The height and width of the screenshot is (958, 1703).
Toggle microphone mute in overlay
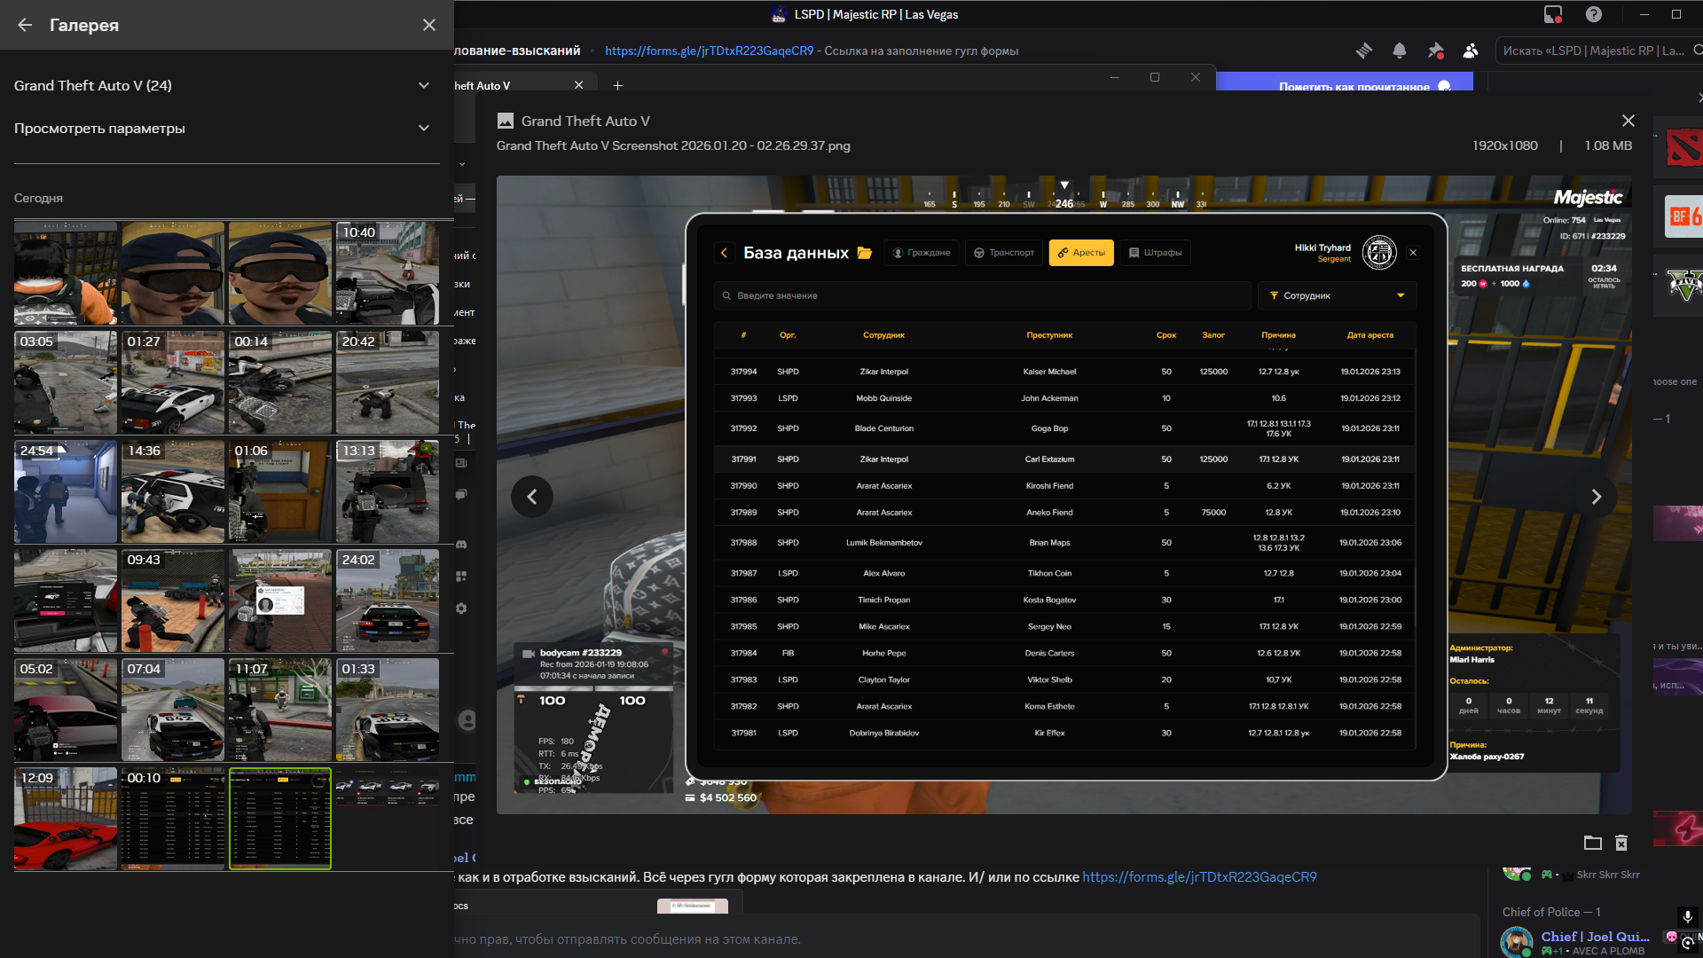pos(1687,916)
